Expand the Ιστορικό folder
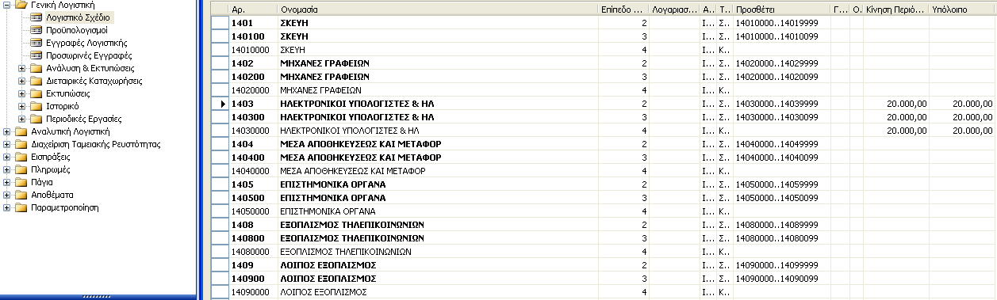Image resolution: width=997 pixels, height=300 pixels. click(22, 106)
